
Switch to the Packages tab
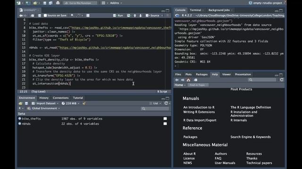[x=201, y=74]
